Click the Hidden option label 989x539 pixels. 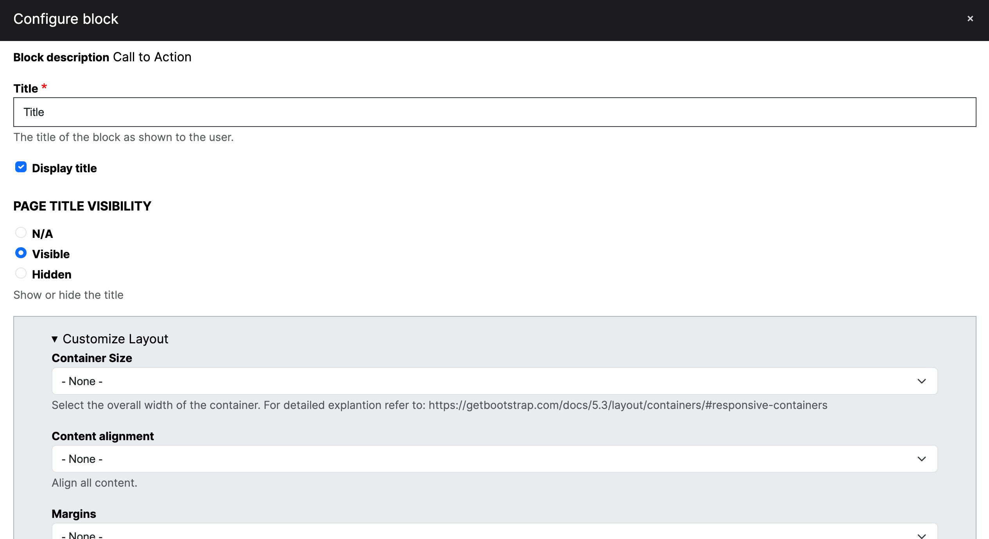point(52,275)
